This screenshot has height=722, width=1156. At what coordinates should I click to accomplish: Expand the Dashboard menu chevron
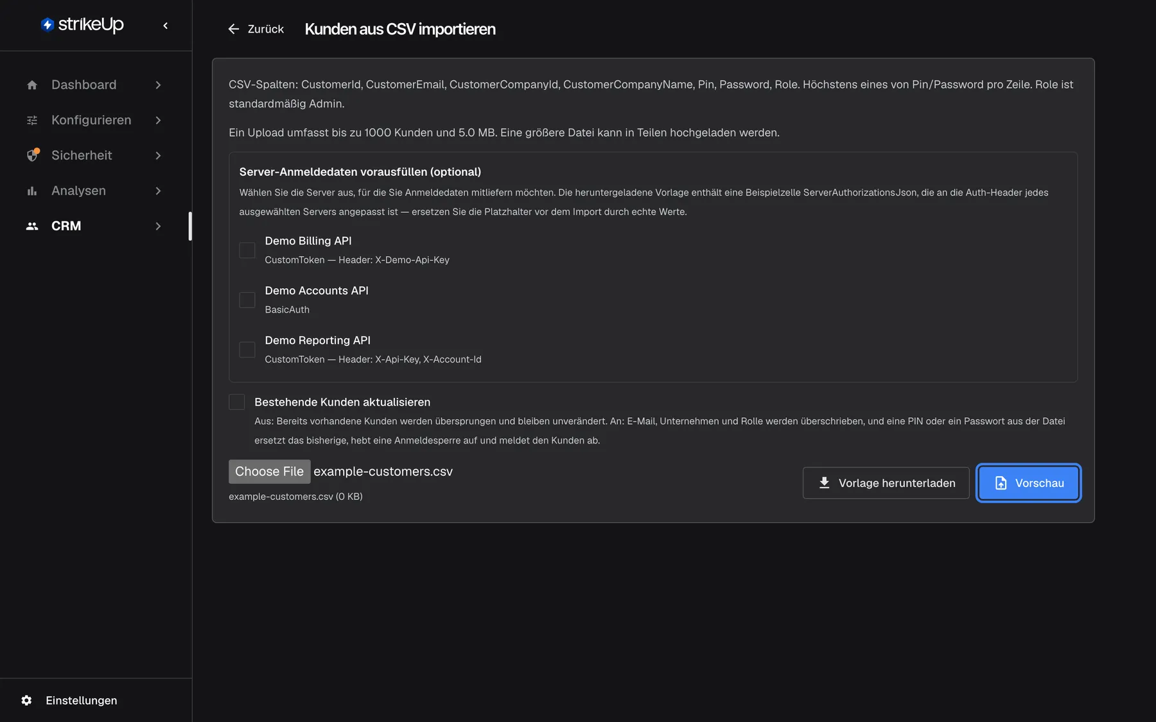coord(158,85)
